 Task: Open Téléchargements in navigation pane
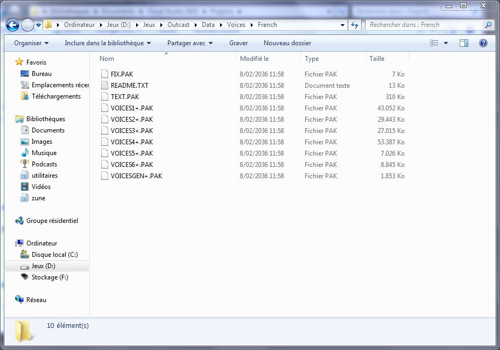tap(51, 96)
